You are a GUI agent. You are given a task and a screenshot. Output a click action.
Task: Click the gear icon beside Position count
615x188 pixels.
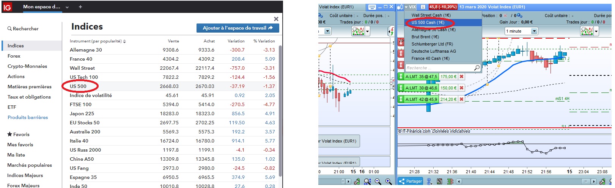click(x=519, y=16)
